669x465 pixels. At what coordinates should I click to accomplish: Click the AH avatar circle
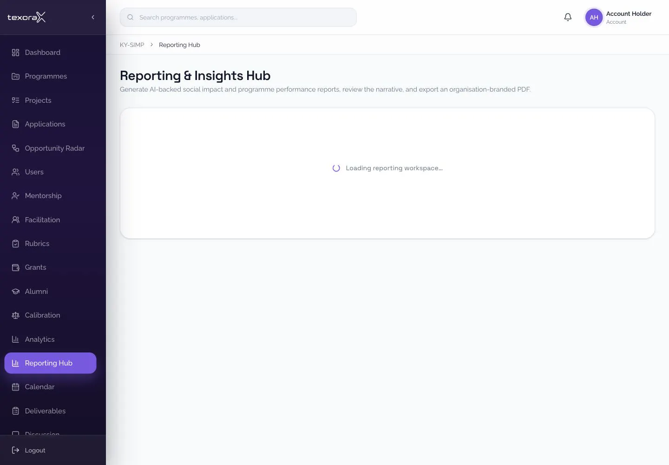pos(594,17)
